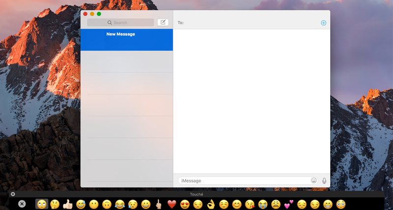
Task: Open the emoji picker in the iMessage field
Action: coord(313,181)
